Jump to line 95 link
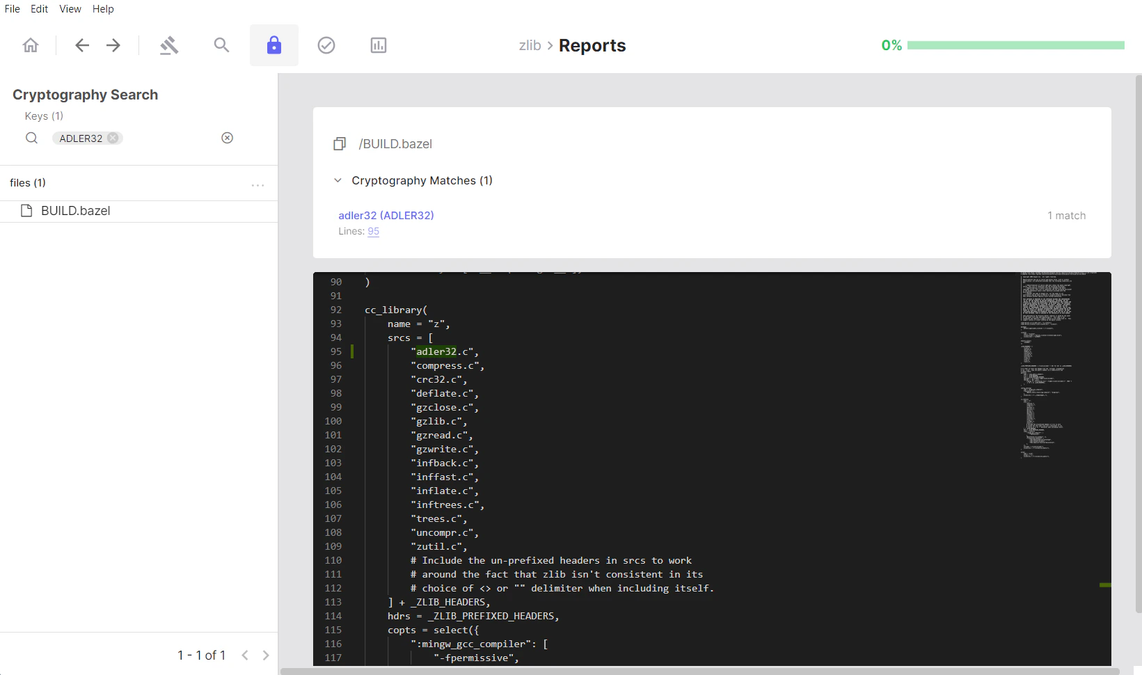This screenshot has width=1142, height=675. click(x=374, y=231)
